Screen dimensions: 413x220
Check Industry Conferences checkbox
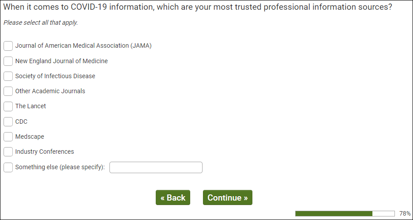[8, 152]
